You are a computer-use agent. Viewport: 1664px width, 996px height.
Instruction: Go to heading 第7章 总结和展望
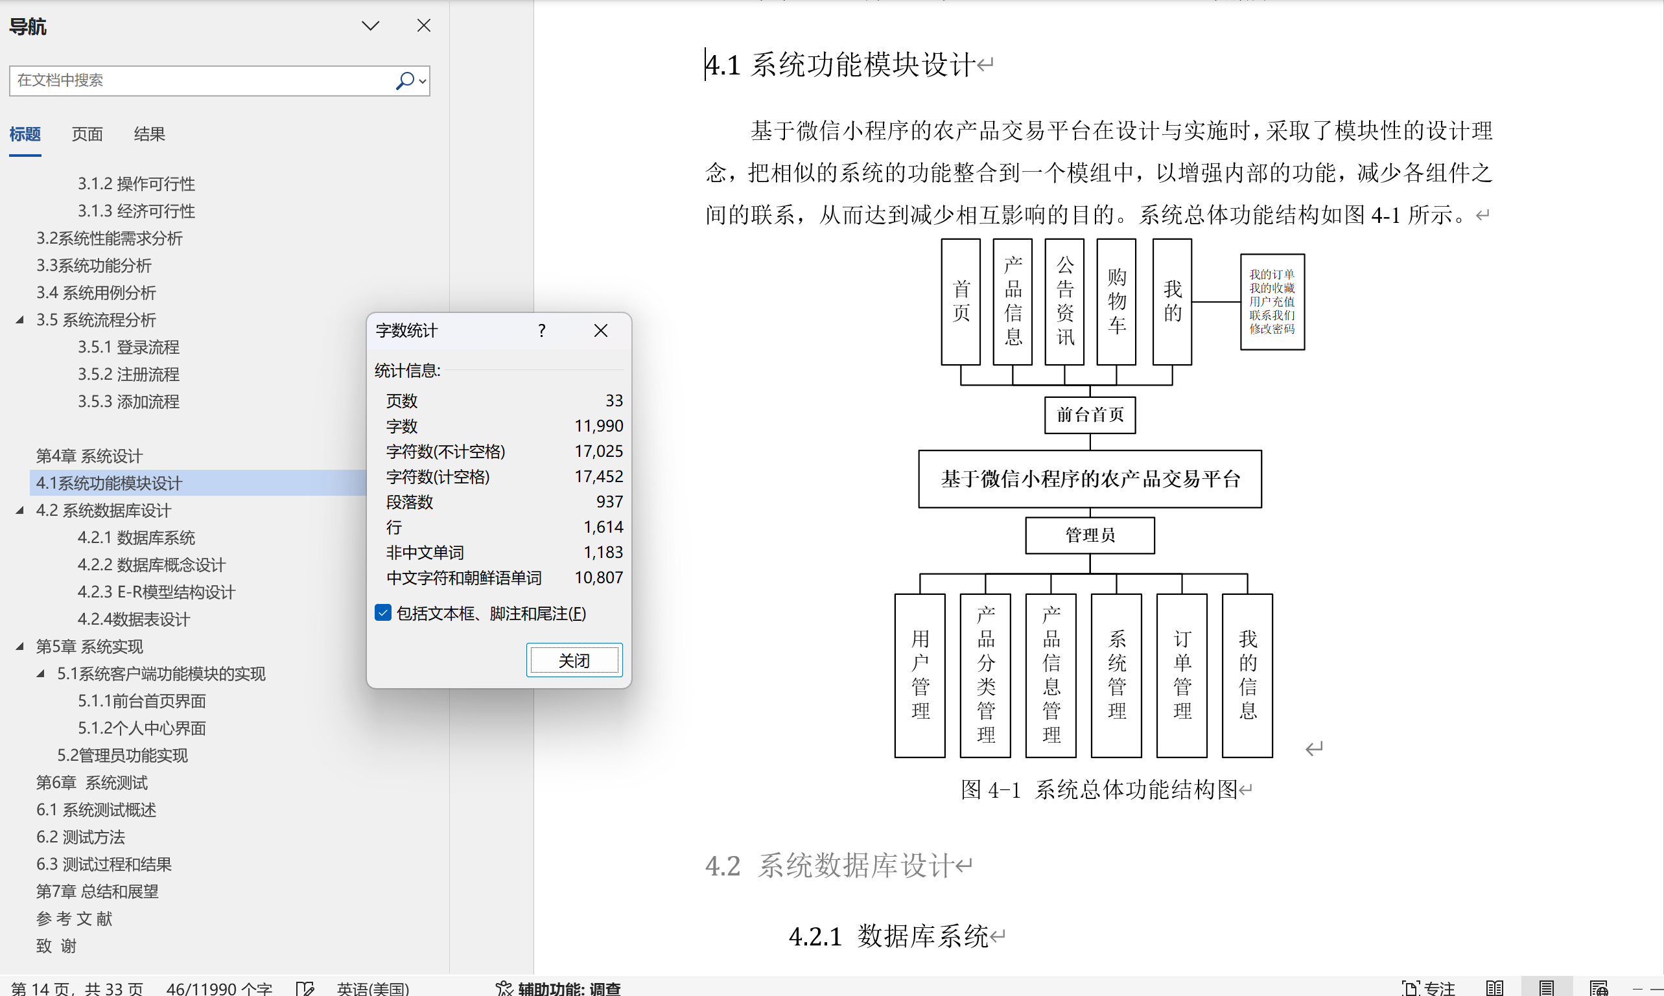[x=97, y=891]
